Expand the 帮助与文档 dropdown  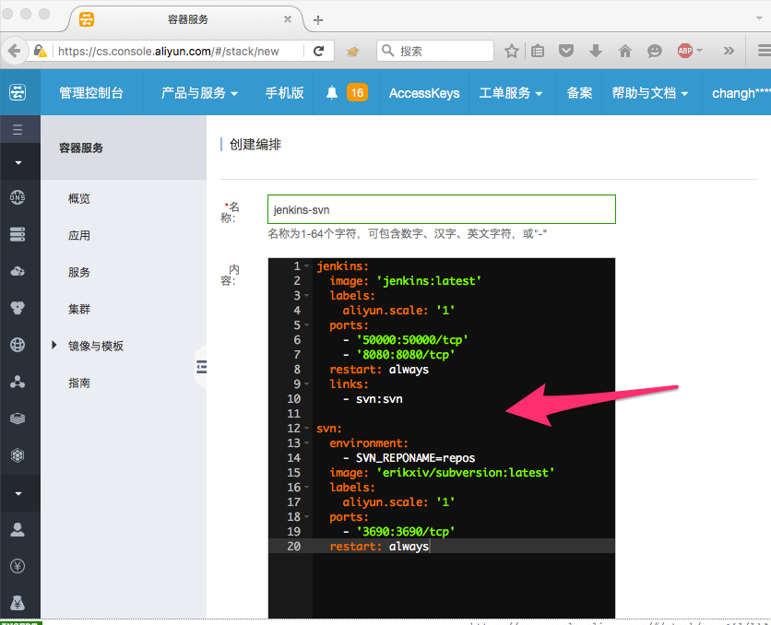(x=649, y=92)
